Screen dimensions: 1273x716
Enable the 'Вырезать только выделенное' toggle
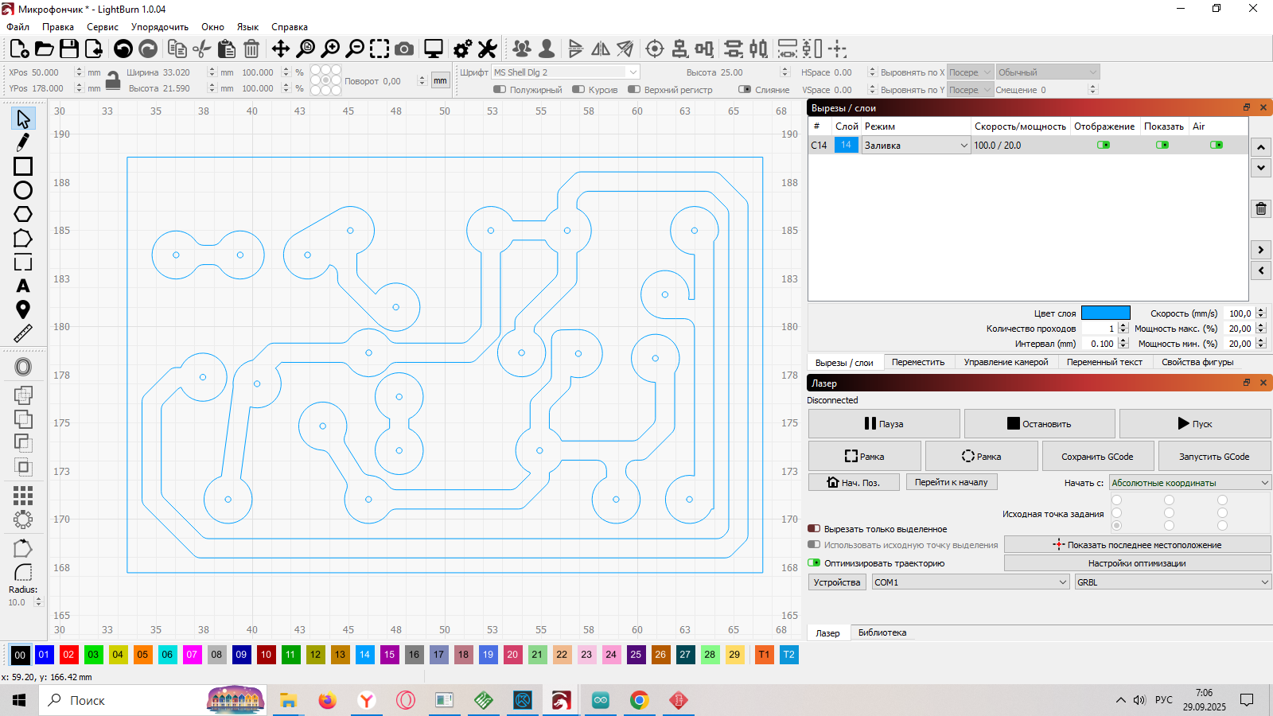pyautogui.click(x=814, y=529)
